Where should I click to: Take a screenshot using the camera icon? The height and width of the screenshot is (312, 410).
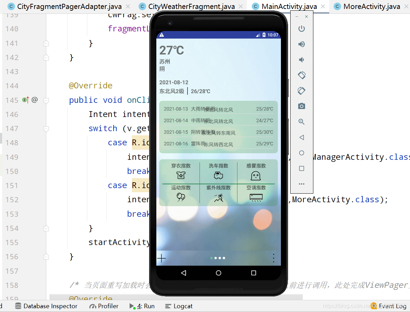point(301,106)
